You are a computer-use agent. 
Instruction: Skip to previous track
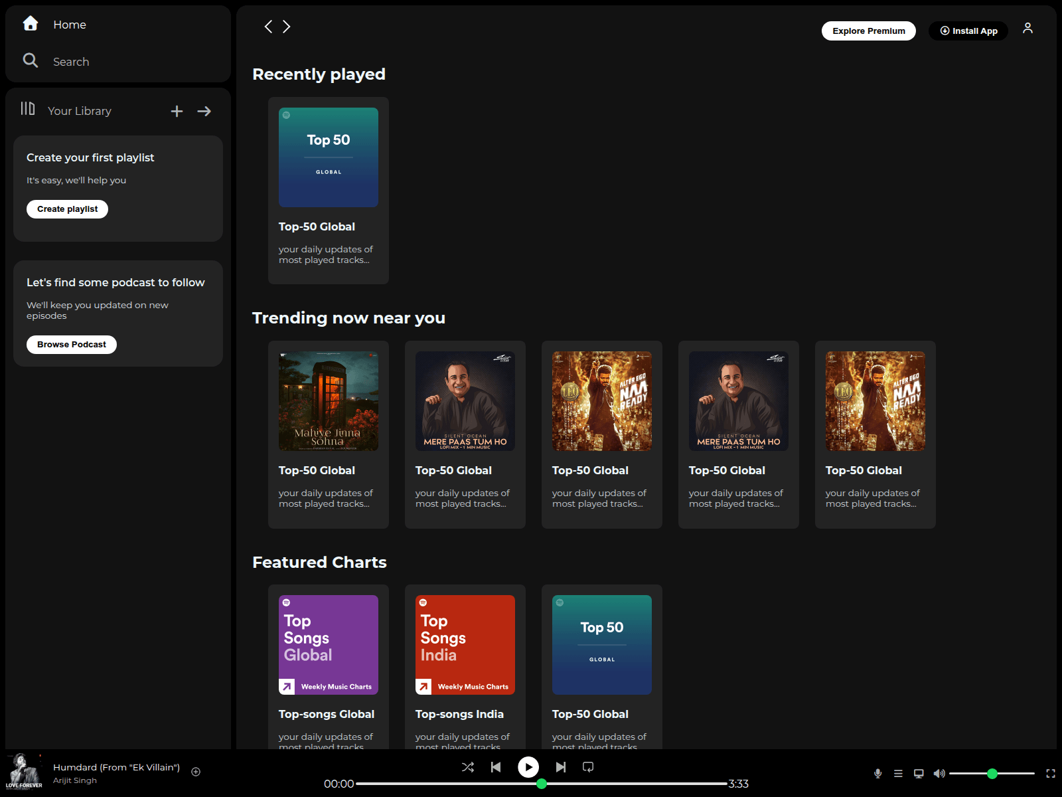(x=496, y=767)
